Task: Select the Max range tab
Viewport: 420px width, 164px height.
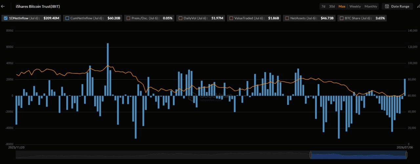Action: coord(342,6)
